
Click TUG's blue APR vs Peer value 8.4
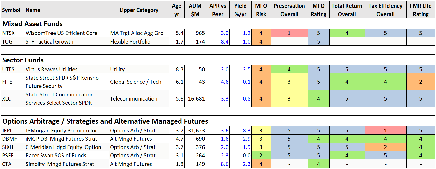224,42
